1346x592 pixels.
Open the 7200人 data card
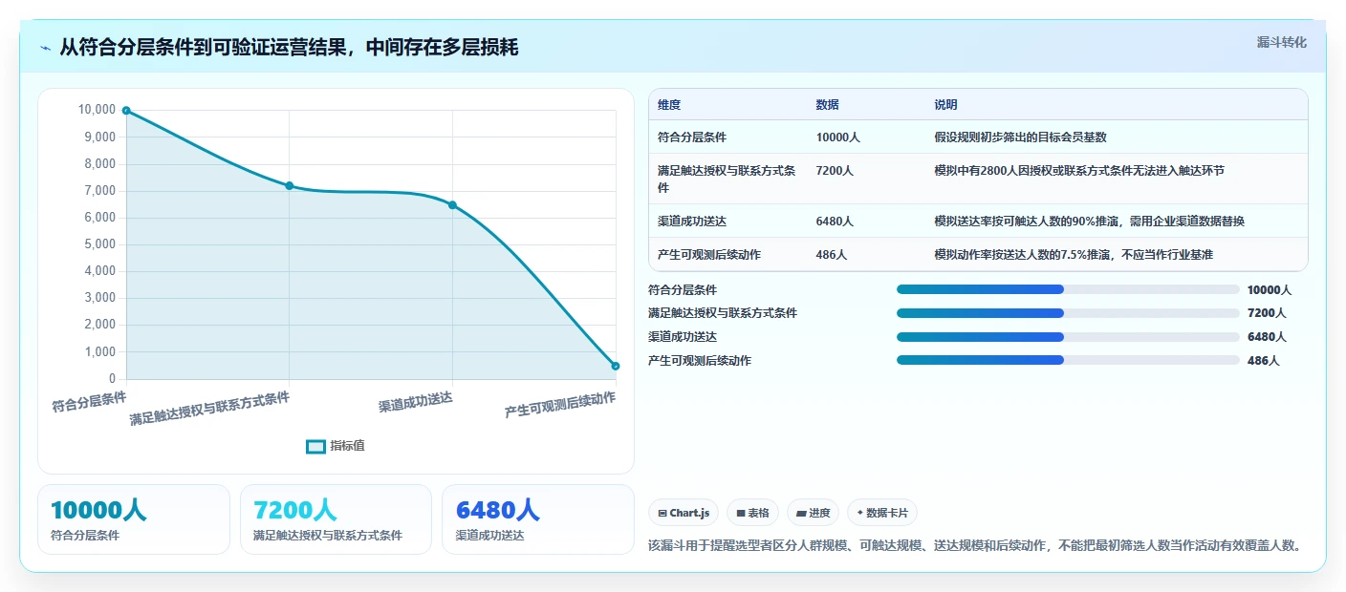click(336, 519)
